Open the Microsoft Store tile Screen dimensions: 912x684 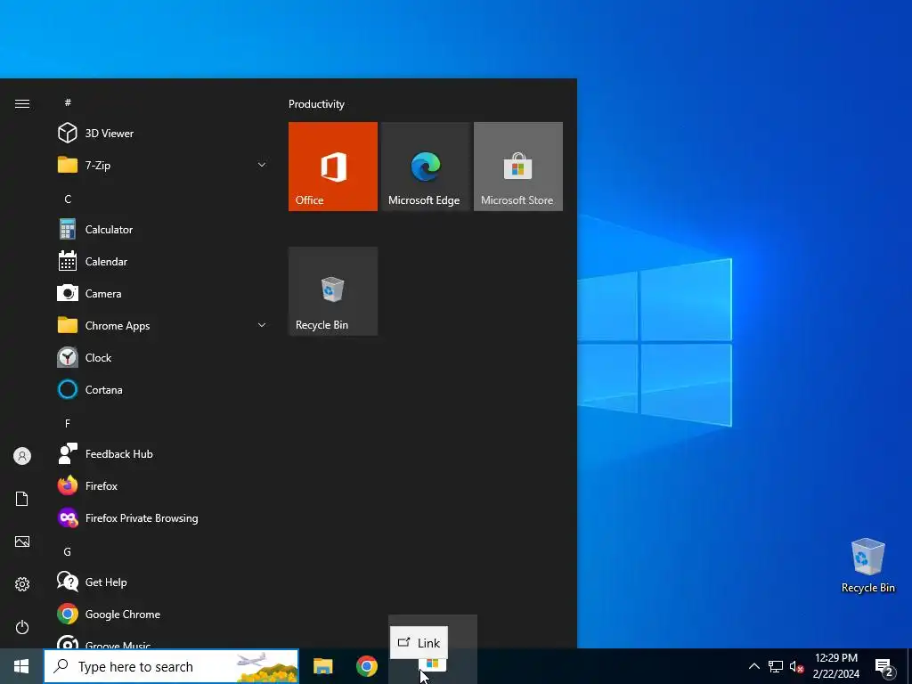click(x=518, y=167)
